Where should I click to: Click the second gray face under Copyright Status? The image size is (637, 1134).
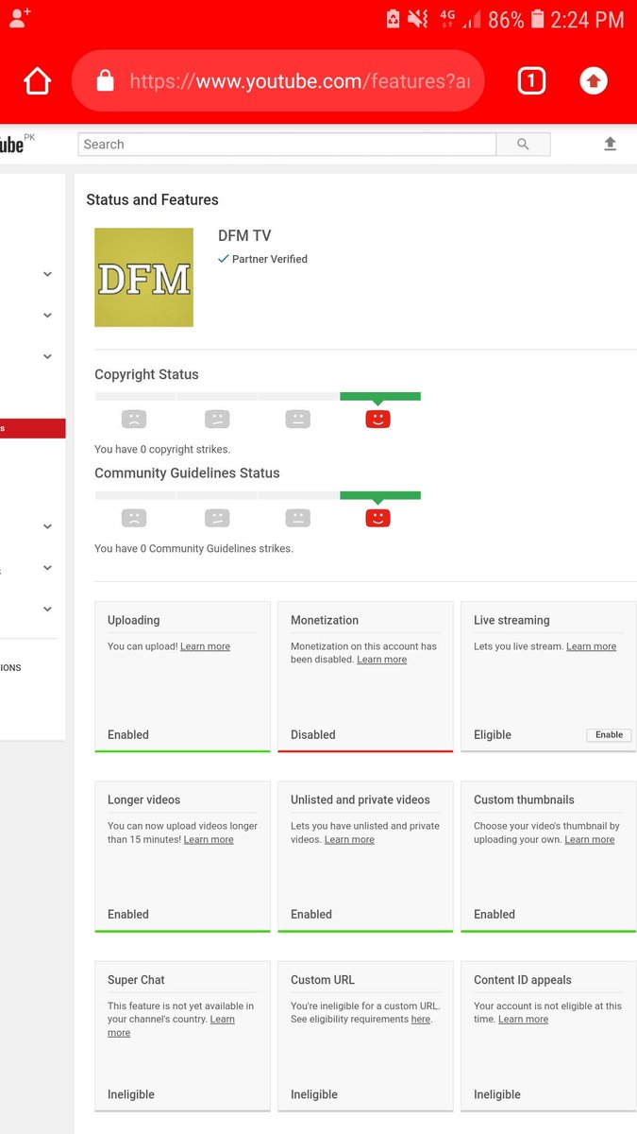[217, 420]
